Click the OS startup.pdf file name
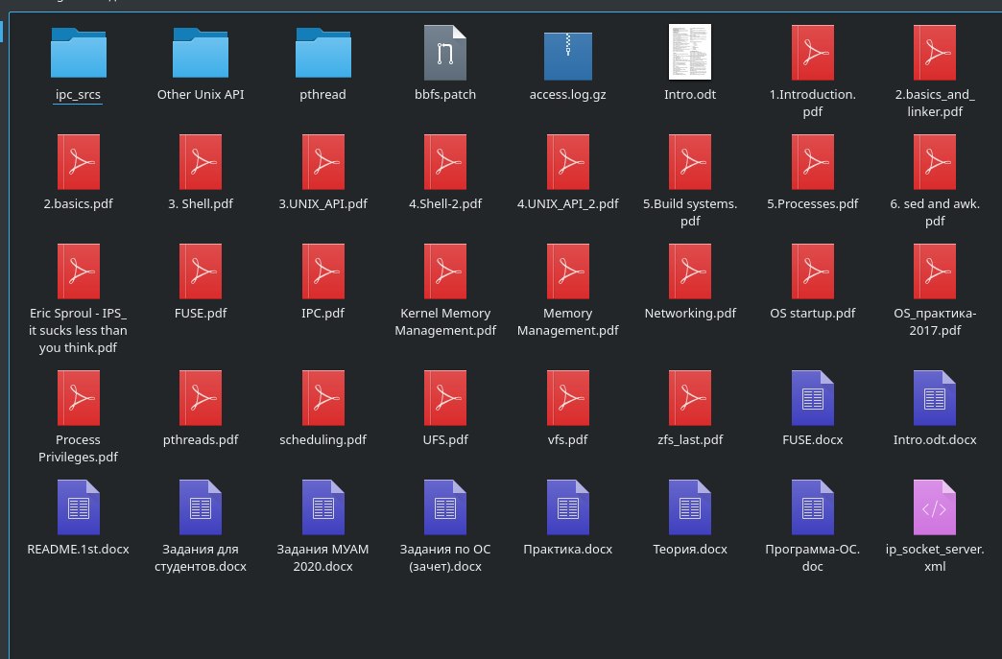This screenshot has width=1002, height=659. [812, 313]
